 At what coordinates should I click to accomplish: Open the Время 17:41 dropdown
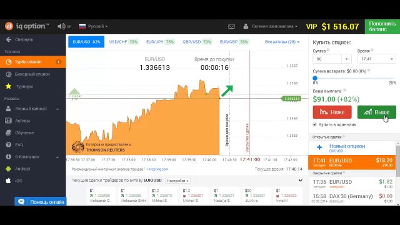tap(376, 59)
